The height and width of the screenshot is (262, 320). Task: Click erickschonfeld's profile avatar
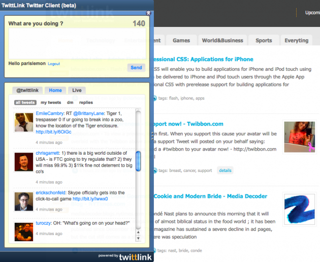(x=24, y=201)
